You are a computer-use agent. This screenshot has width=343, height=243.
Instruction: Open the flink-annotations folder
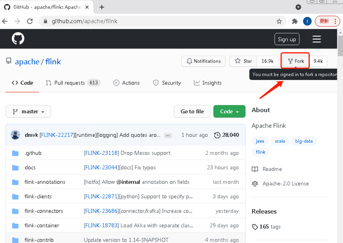(x=45, y=182)
